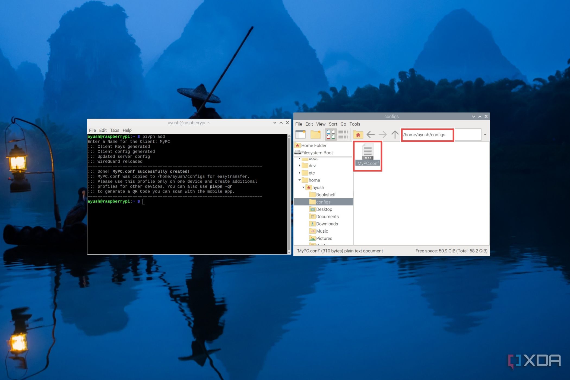Select Music folder in tree
Image resolution: width=570 pixels, height=380 pixels.
click(x=319, y=231)
